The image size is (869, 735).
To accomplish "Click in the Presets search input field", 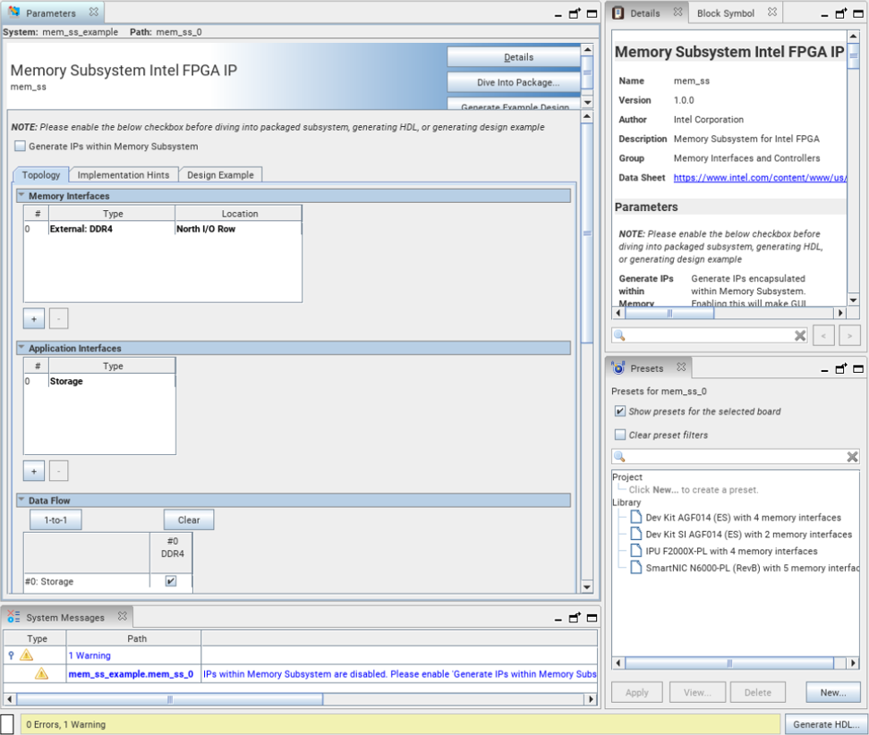I will (736, 457).
